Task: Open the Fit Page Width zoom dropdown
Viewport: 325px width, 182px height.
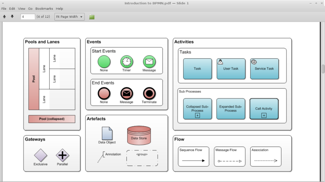Action: (x=69, y=17)
